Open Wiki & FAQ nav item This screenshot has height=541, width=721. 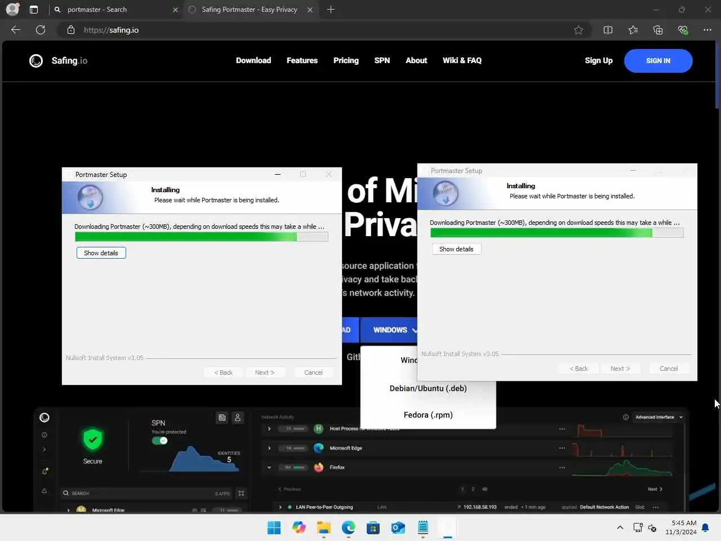click(x=462, y=60)
